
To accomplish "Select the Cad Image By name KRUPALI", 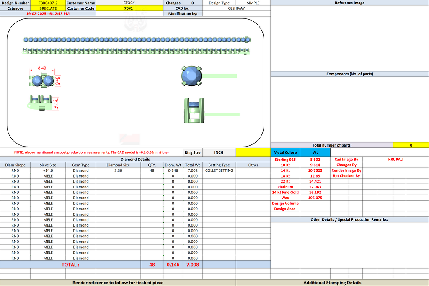I will coord(395,160).
